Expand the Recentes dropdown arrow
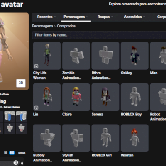This screenshot has height=166, width=166. tap(55, 17)
